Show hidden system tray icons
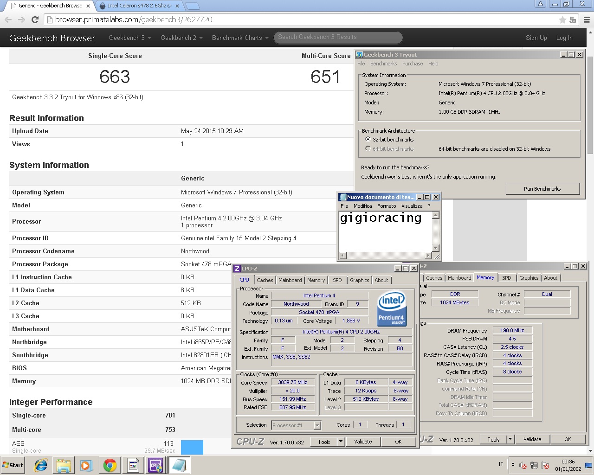The image size is (594, 475). (x=513, y=464)
